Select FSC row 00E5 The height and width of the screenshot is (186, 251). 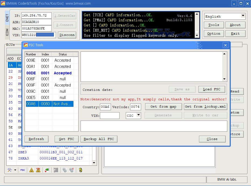point(50,98)
